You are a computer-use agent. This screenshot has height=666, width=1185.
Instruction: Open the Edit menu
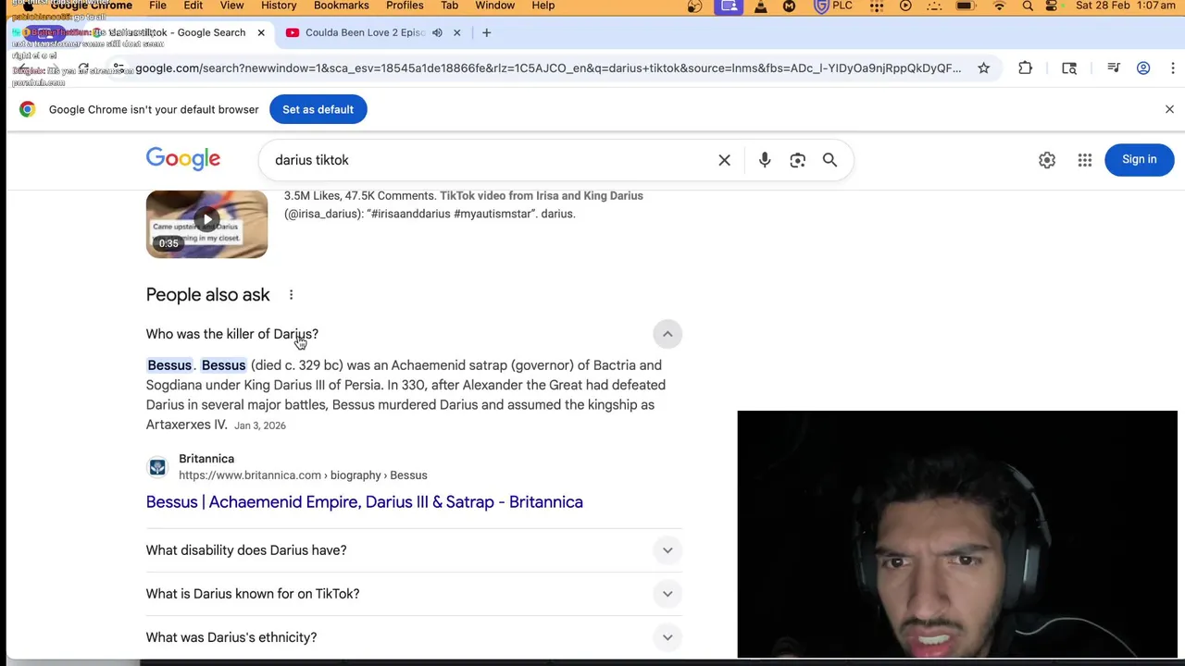[193, 6]
